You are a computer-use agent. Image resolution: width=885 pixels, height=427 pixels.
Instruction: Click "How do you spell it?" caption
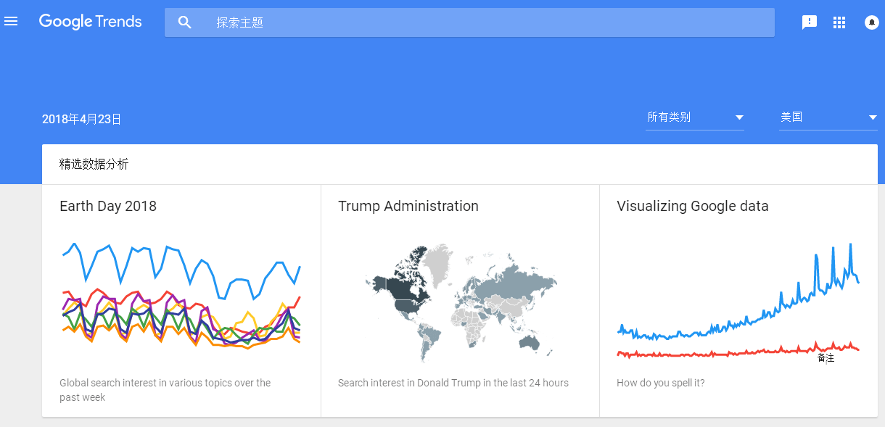[660, 383]
